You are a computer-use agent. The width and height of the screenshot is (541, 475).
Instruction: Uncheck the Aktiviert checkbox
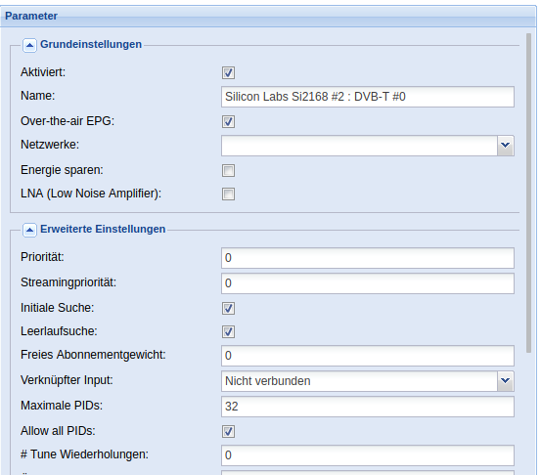(228, 72)
